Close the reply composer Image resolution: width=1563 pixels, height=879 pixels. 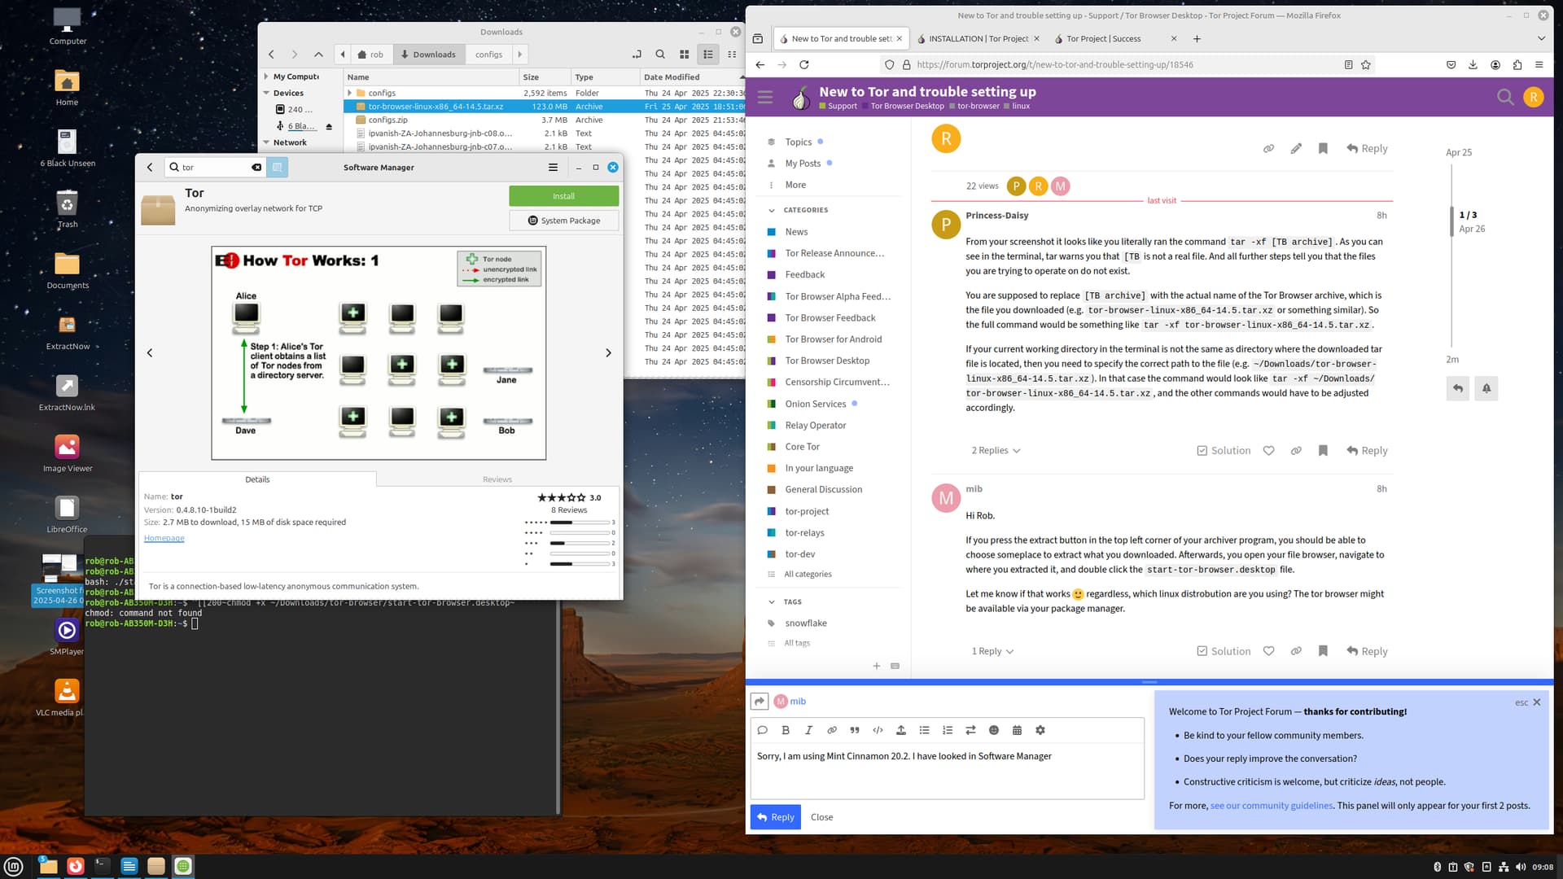821,817
